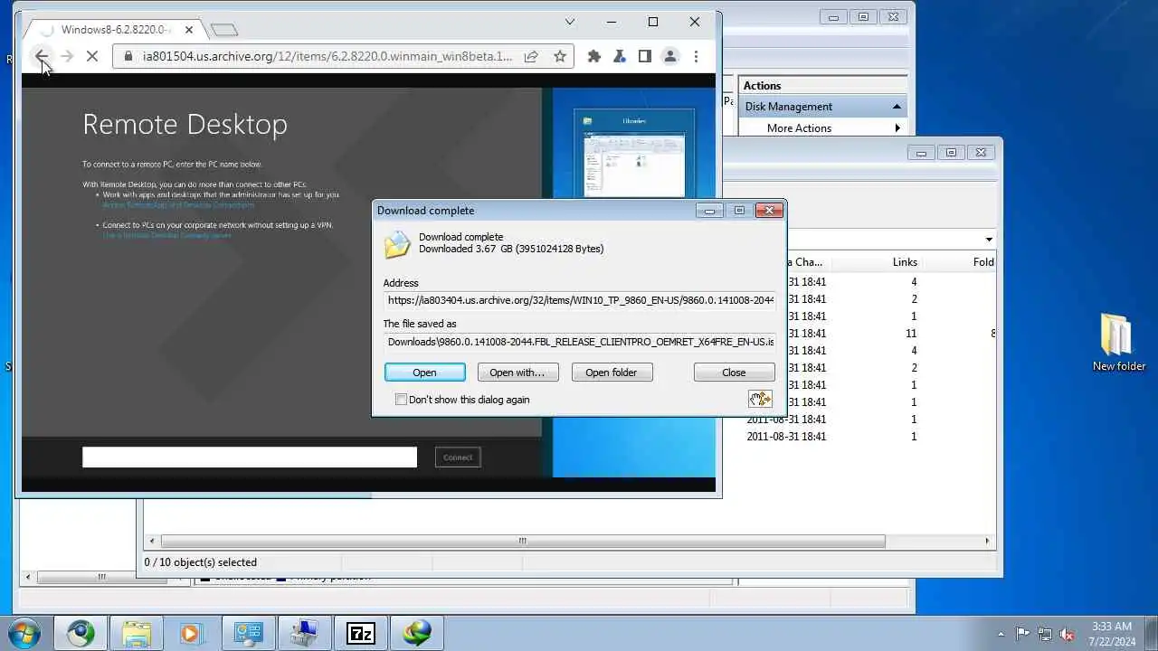This screenshot has height=651, width=1158.
Task: Sort by the Links column header
Action: coord(905,262)
